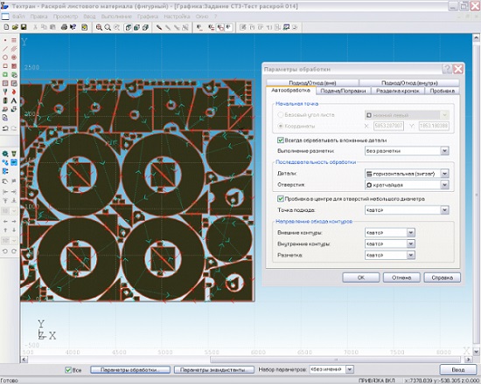Click the Undo arrow in left panel
The height and width of the screenshot is (384, 481).
coord(5,128)
